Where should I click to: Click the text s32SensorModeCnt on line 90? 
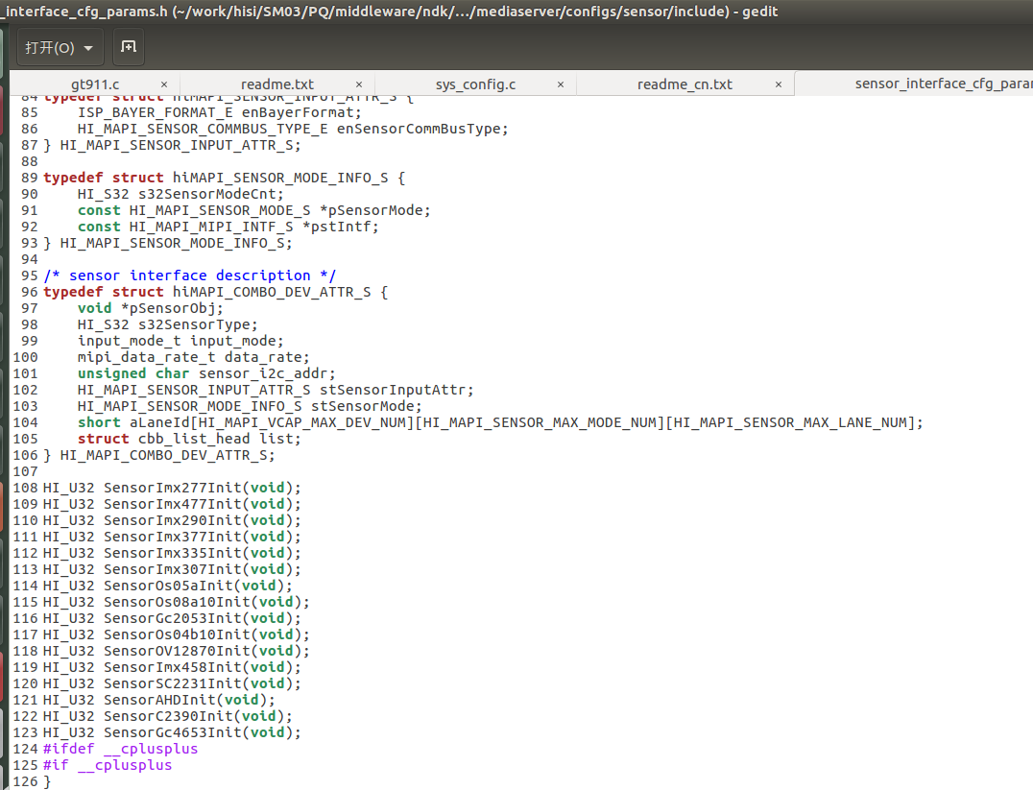[207, 194]
